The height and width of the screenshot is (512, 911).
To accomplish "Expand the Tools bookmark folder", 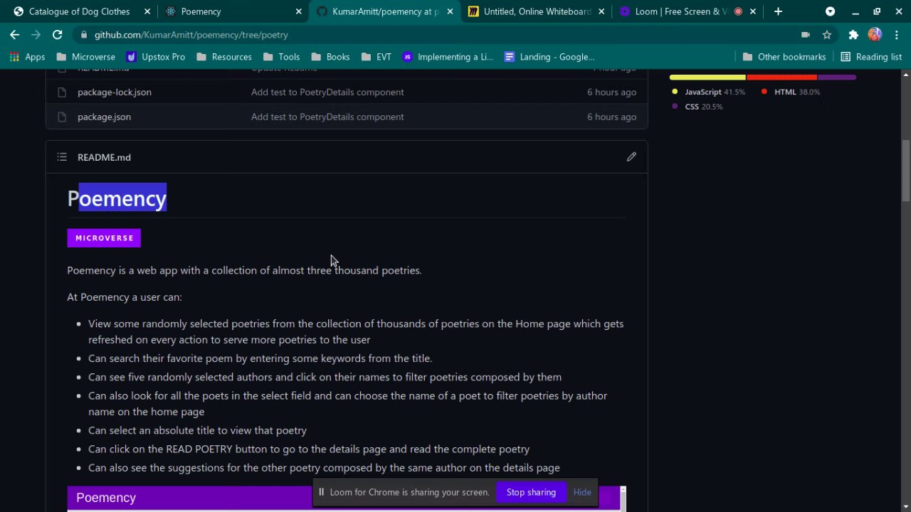I will tap(281, 57).
